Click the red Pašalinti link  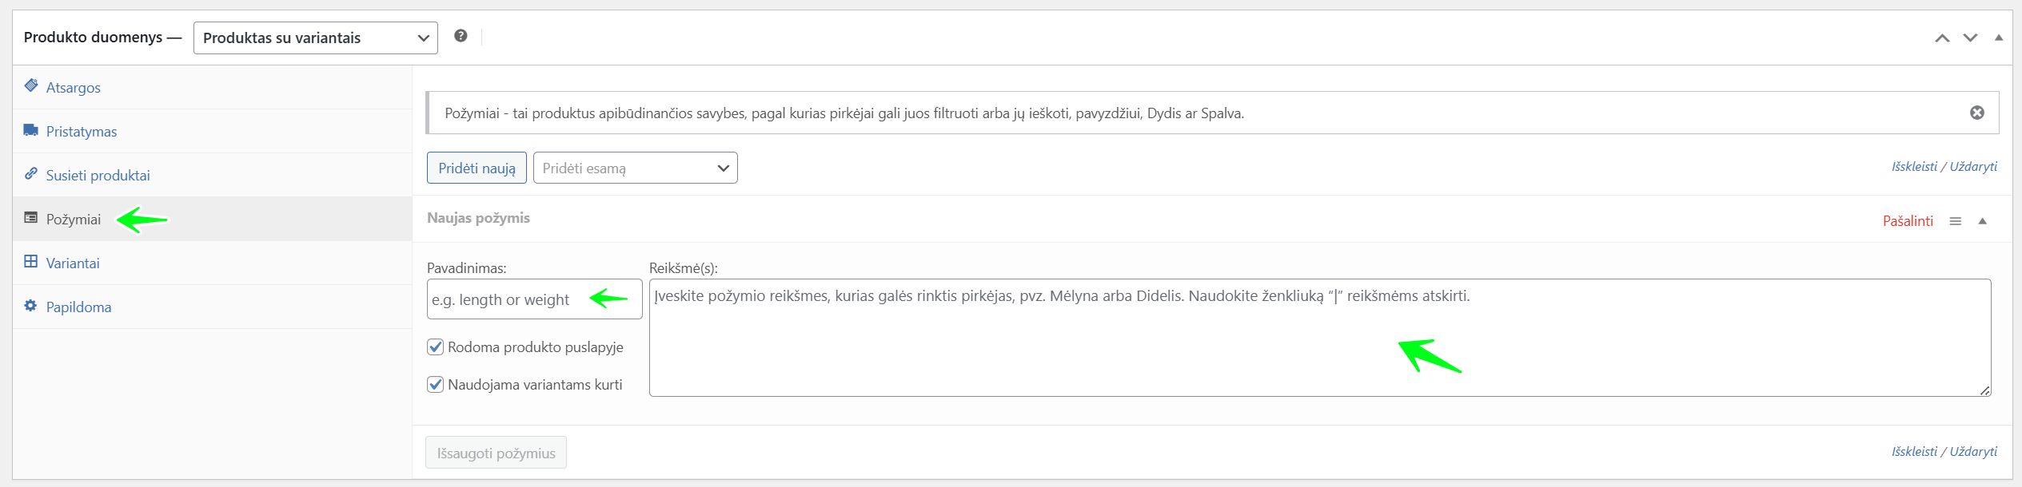coord(1907,220)
